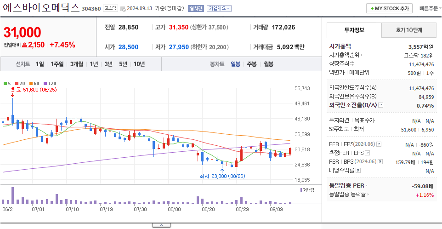The width and height of the screenshot is (442, 229).
Task: Click the orange 60-day moving average swatch
Action: point(31,84)
